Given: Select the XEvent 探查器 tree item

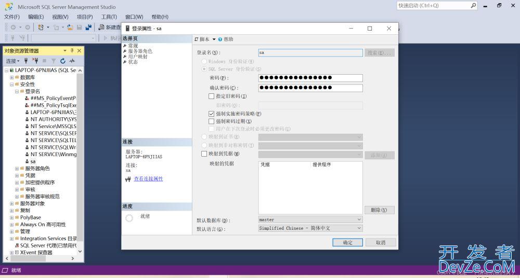Looking at the screenshot, I should [x=36, y=253].
